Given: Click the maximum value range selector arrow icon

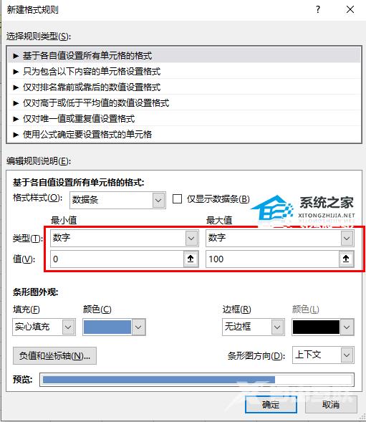Looking at the screenshot, I should (346, 259).
